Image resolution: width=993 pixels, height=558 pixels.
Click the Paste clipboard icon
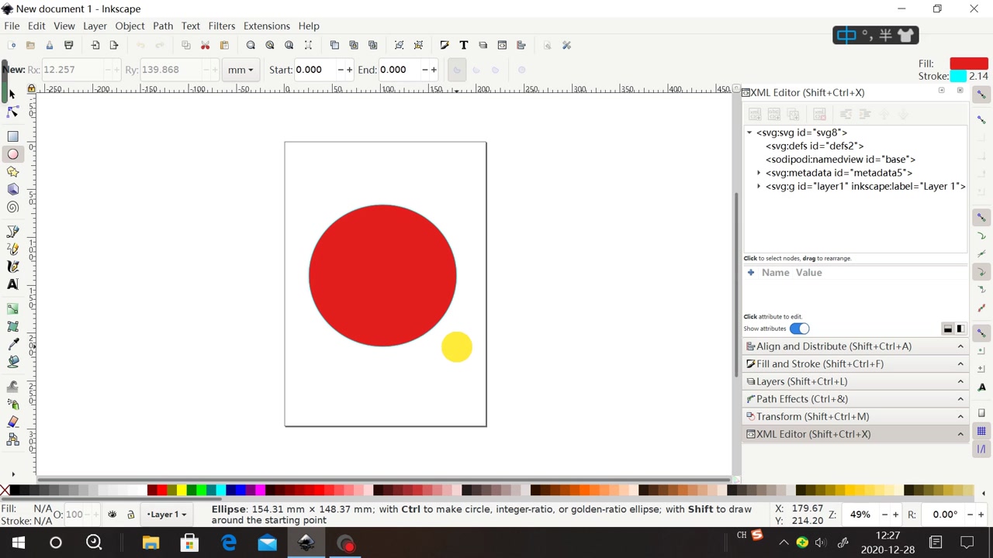click(x=224, y=46)
